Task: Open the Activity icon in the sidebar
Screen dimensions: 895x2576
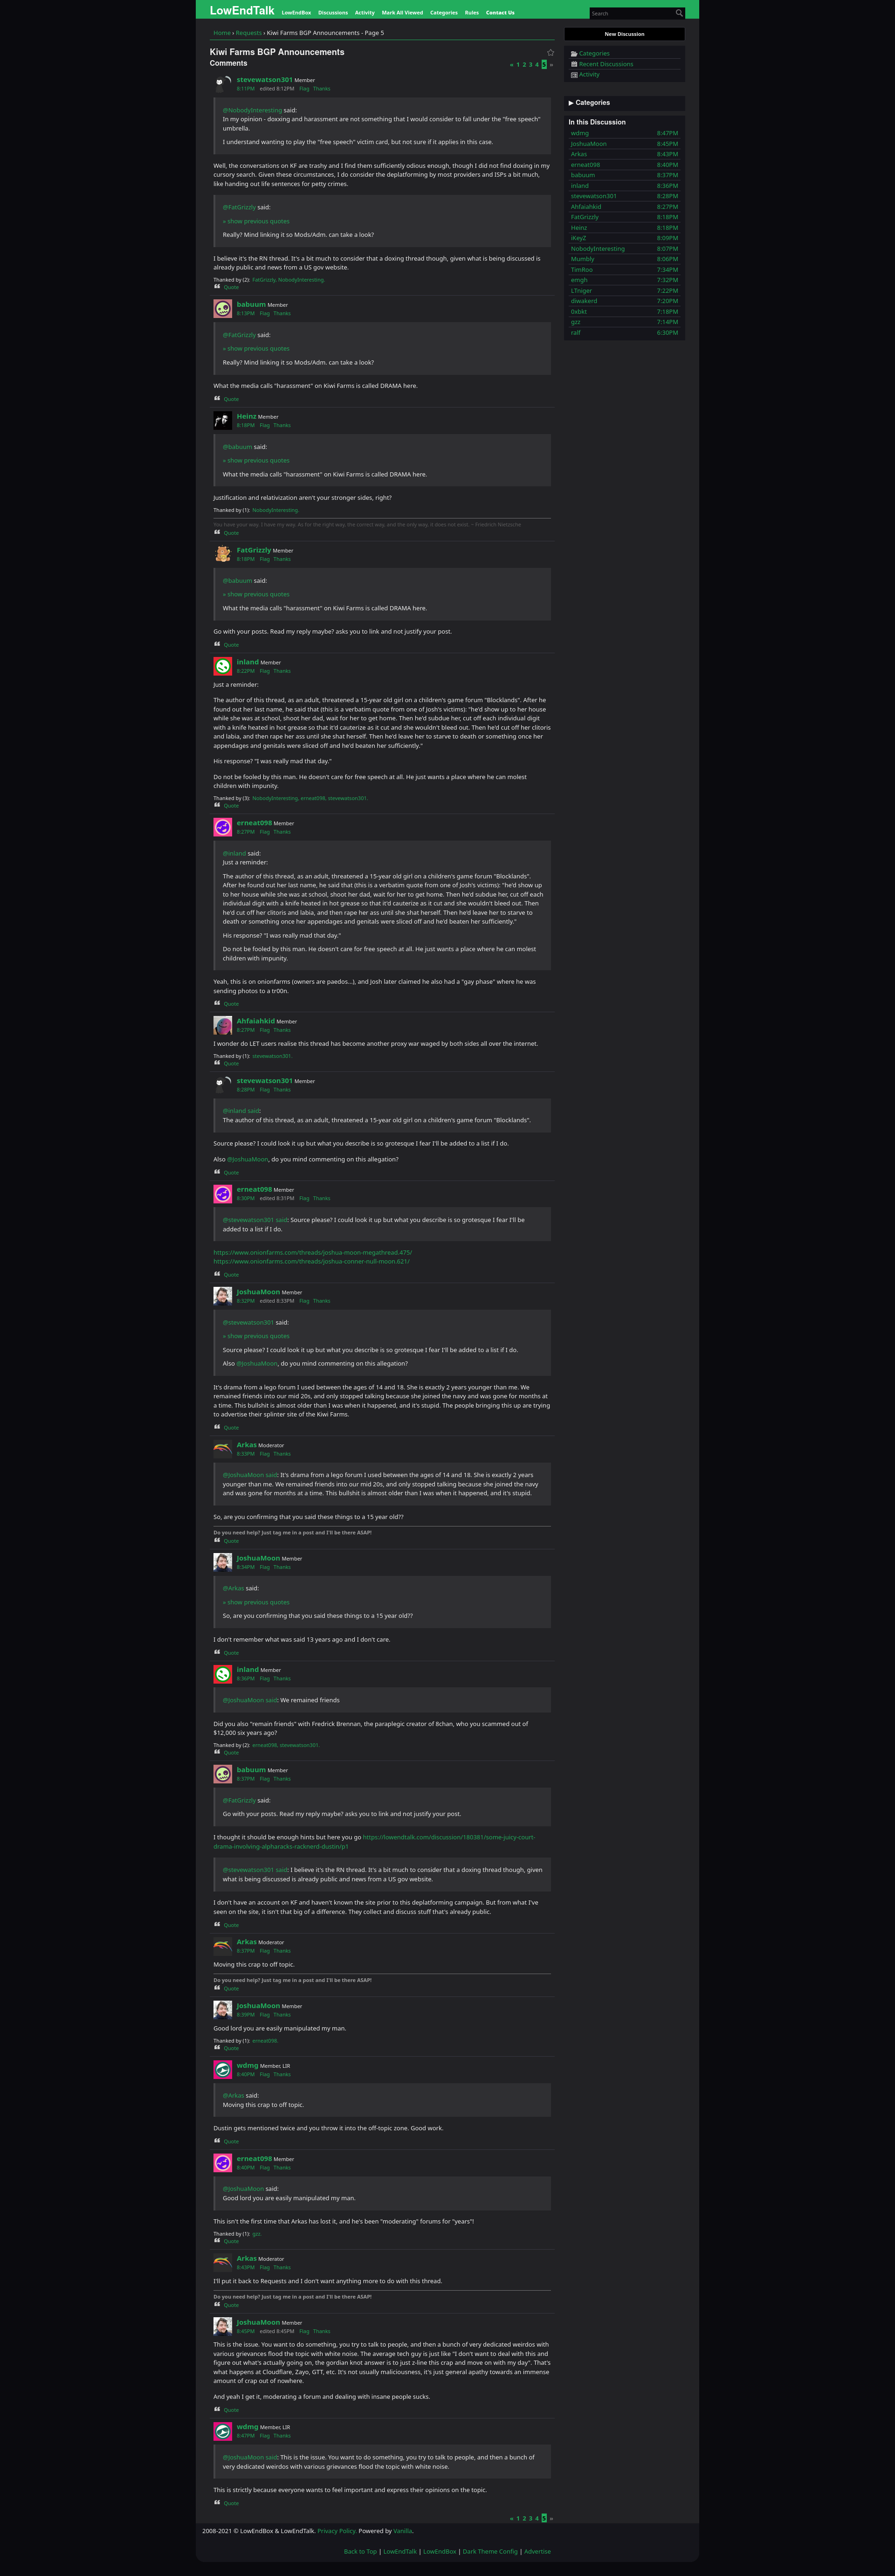Action: pyautogui.click(x=574, y=75)
